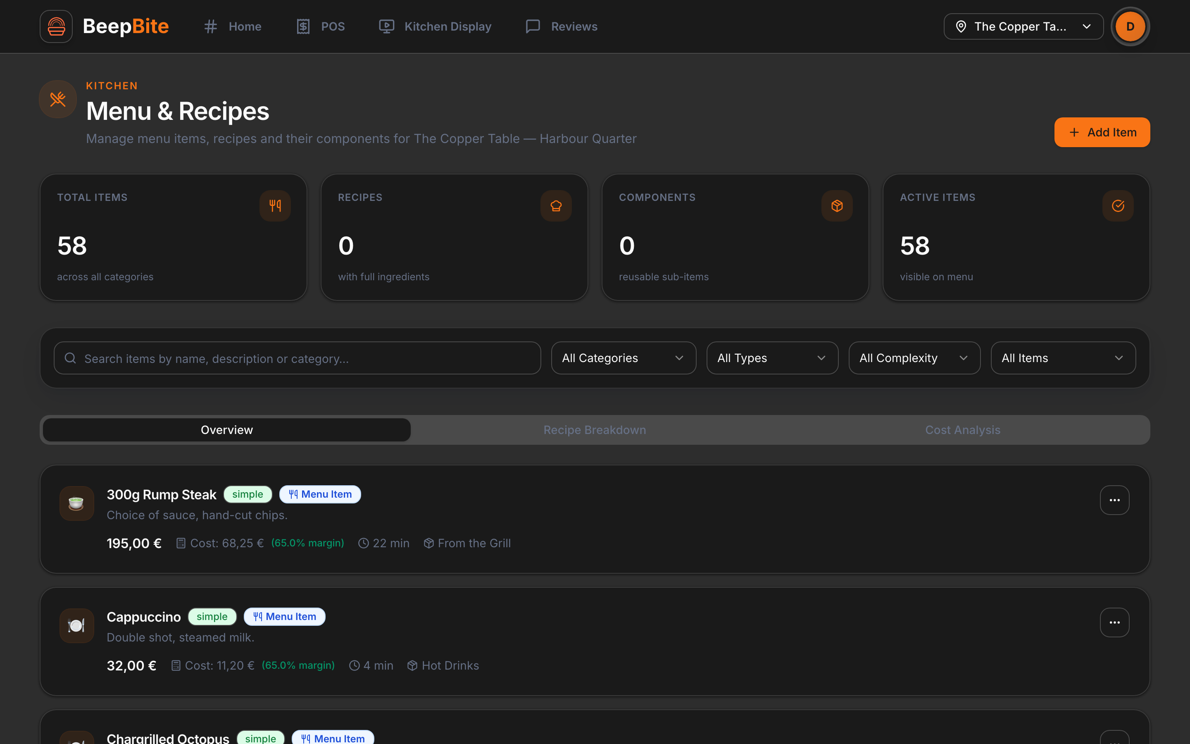Click the Menu Item badge on 300g Rump Steak
Screen dimensions: 1190x744
coord(320,494)
